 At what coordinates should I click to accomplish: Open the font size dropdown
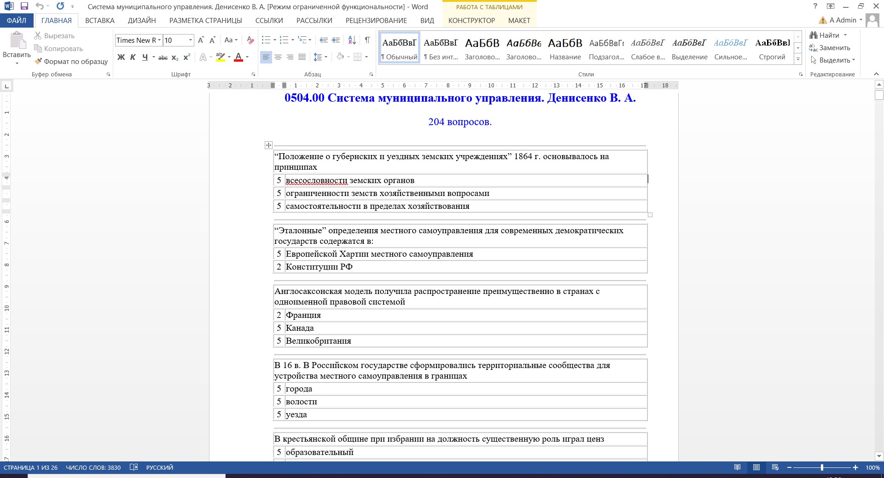pos(190,40)
